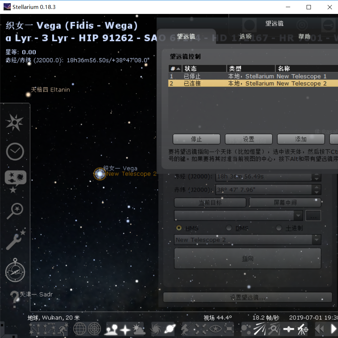
Task: Open the configuration window wrench icon
Action: tap(15, 240)
